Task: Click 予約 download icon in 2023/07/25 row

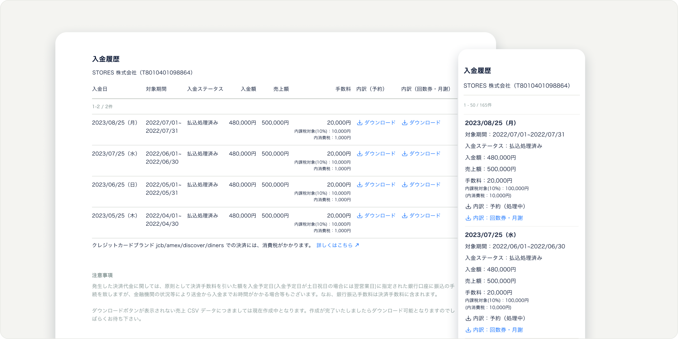Action: pyautogui.click(x=360, y=154)
